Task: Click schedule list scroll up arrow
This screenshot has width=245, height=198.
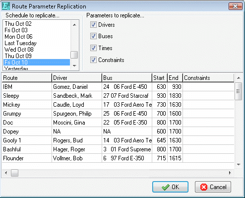Action: [74, 25]
